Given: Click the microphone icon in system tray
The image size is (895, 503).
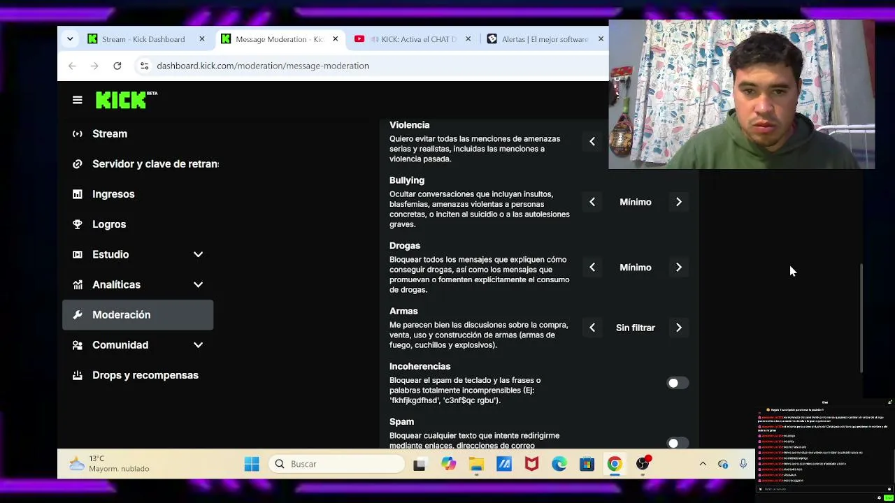Looking at the screenshot, I should click(x=743, y=464).
